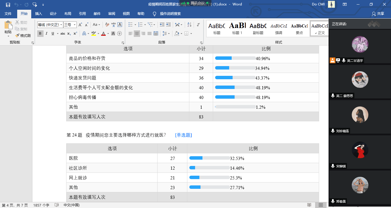The image size is (391, 208).
Task: Expand the numbered list dropdown arrow
Action: pyautogui.click(x=145, y=25)
